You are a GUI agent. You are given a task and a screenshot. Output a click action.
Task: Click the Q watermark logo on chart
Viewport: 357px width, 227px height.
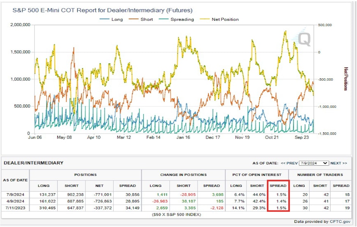tap(304, 38)
